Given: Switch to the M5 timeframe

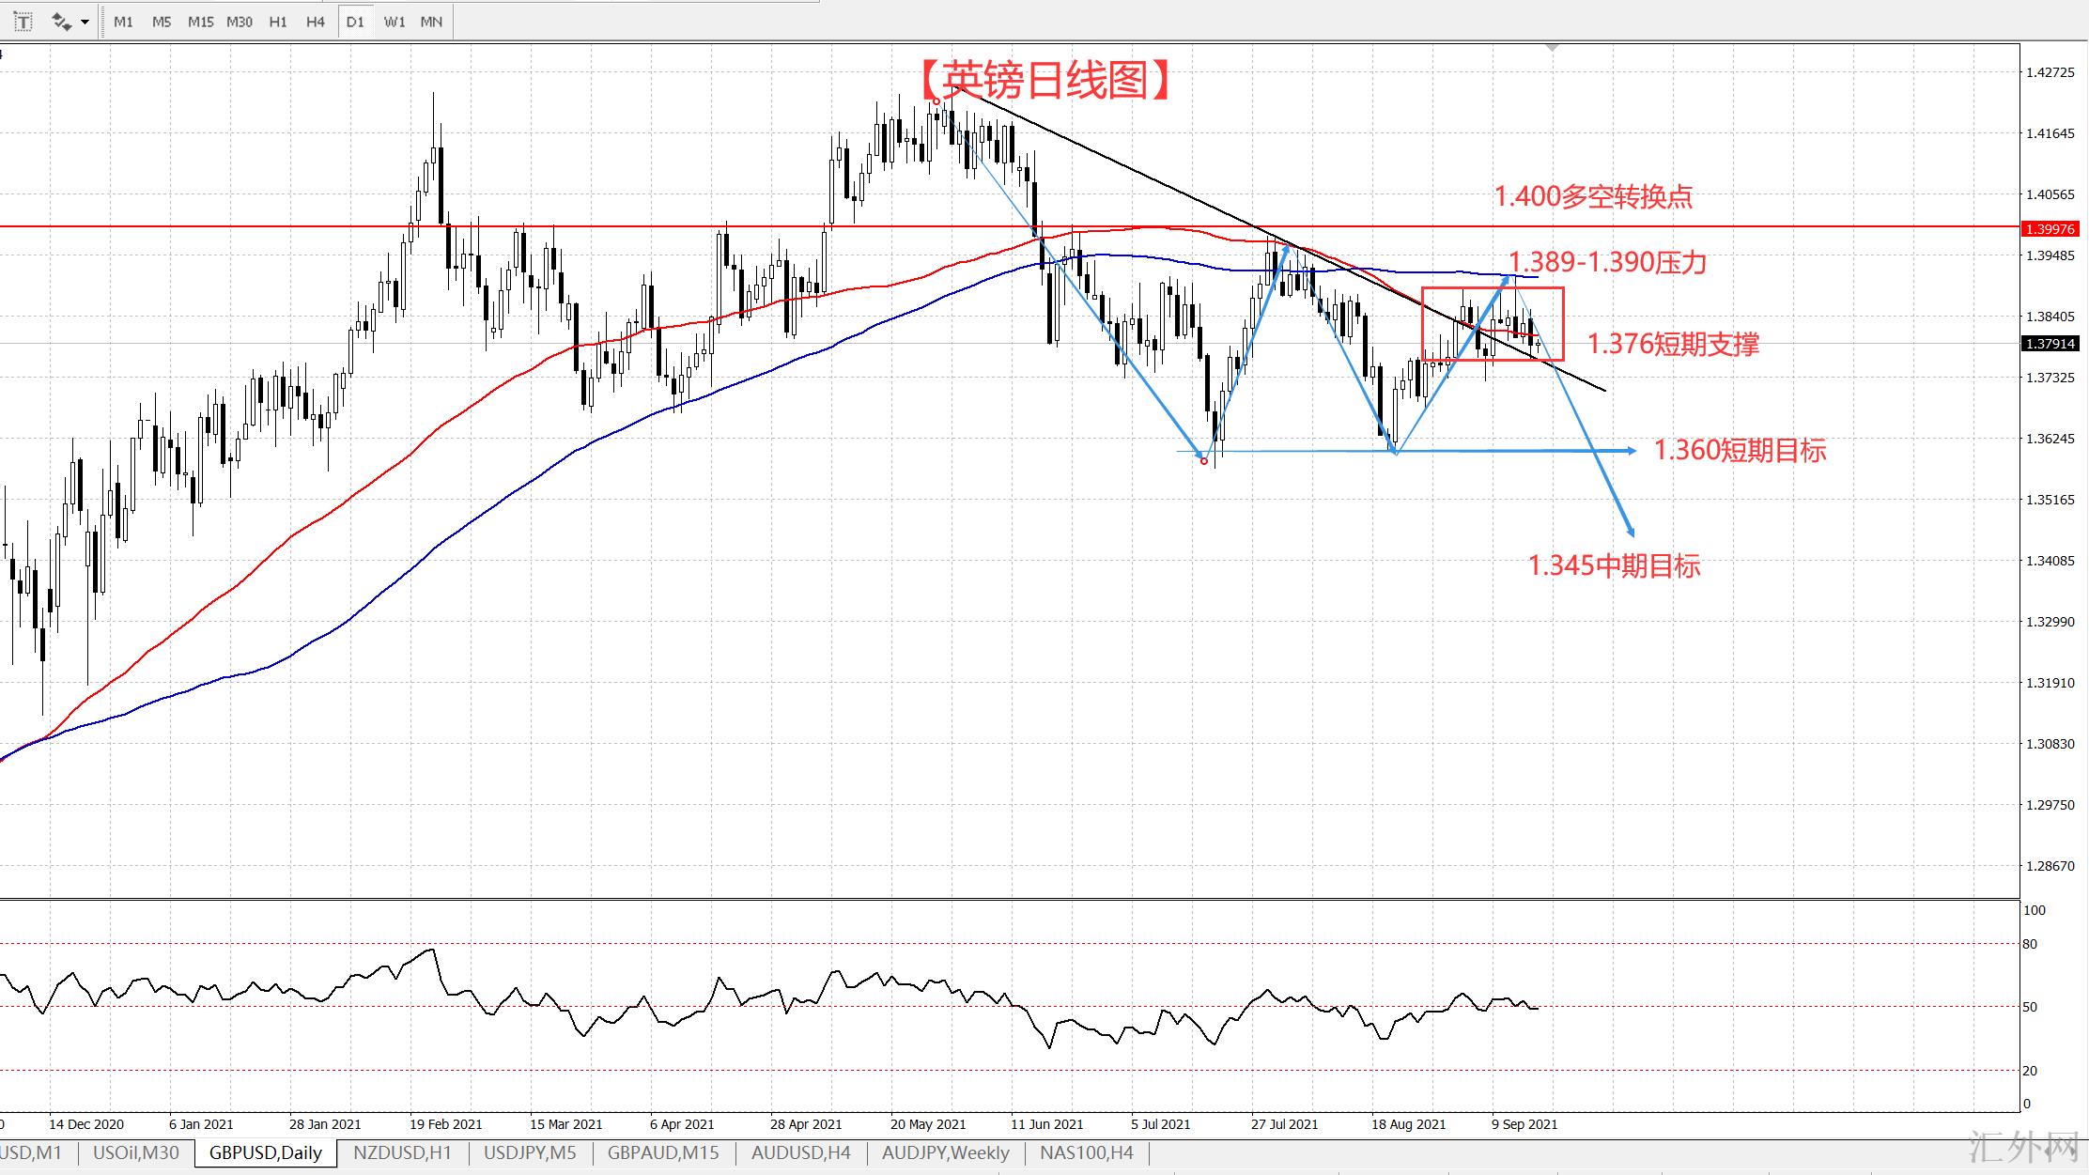Looking at the screenshot, I should pos(162,22).
